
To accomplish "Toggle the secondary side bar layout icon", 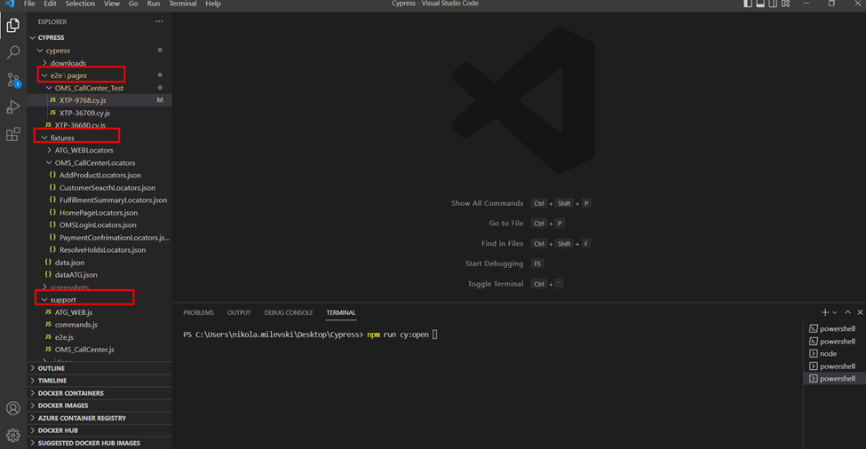I will pyautogui.click(x=773, y=4).
